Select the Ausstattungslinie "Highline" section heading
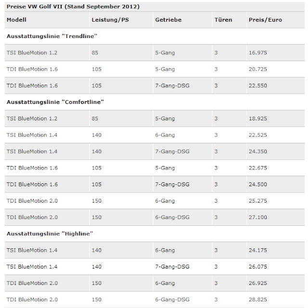 coord(50,233)
